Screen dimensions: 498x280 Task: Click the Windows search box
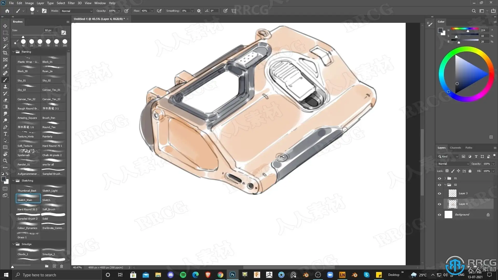point(57,275)
